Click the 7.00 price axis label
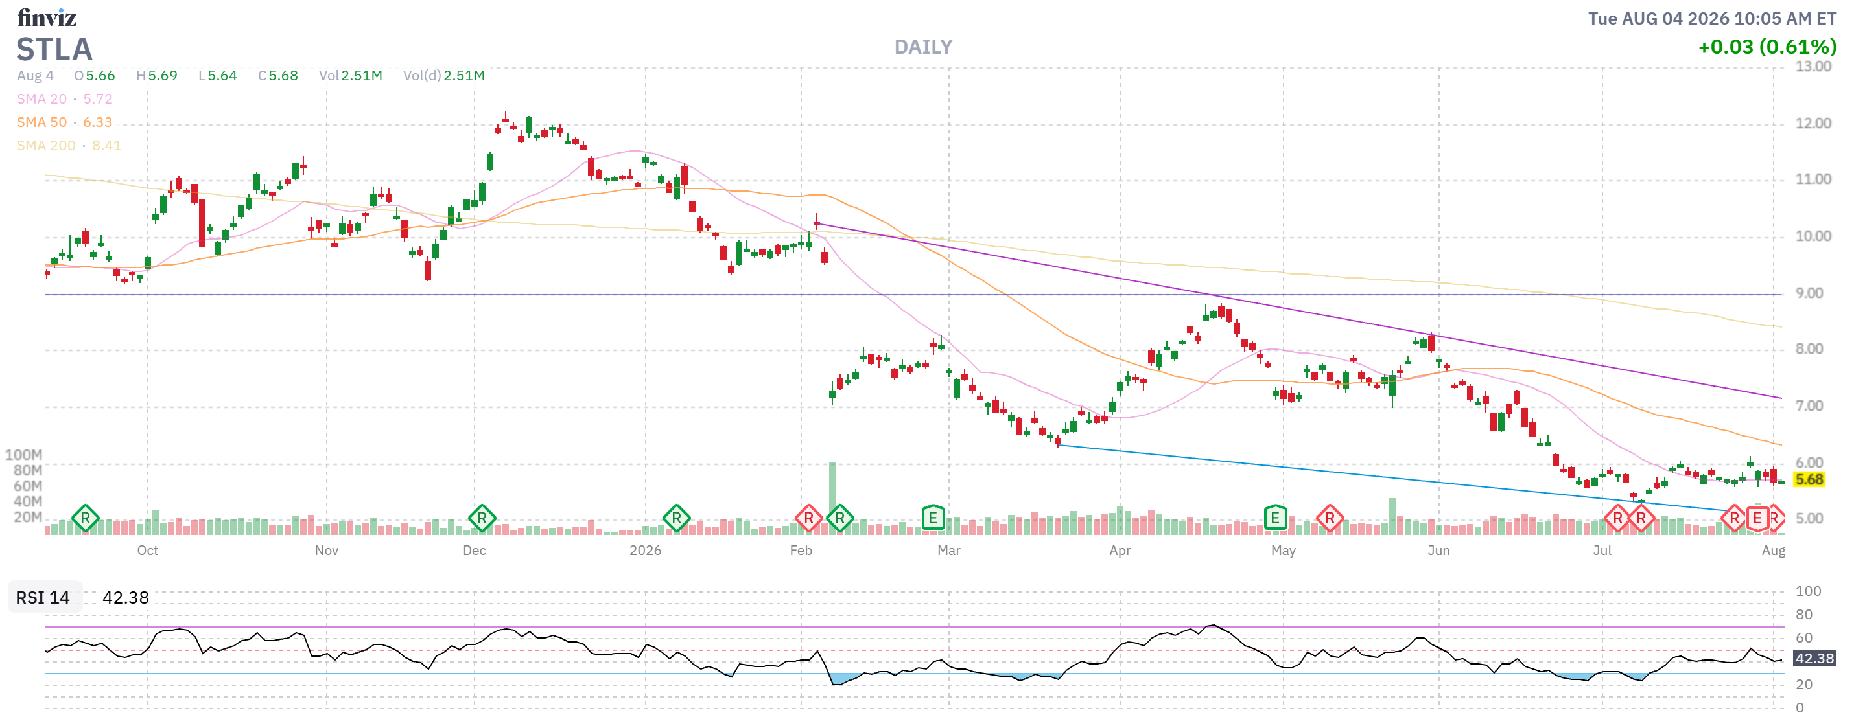Viewport: 1854px width, 728px height. (1809, 405)
